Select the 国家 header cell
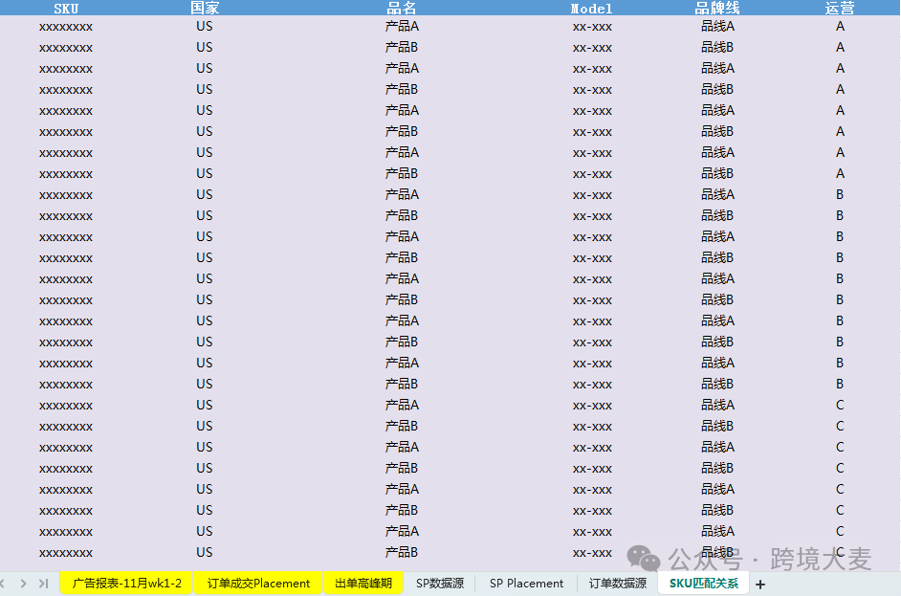 tap(205, 8)
